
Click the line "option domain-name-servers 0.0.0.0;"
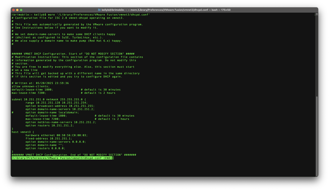(x=56, y=142)
